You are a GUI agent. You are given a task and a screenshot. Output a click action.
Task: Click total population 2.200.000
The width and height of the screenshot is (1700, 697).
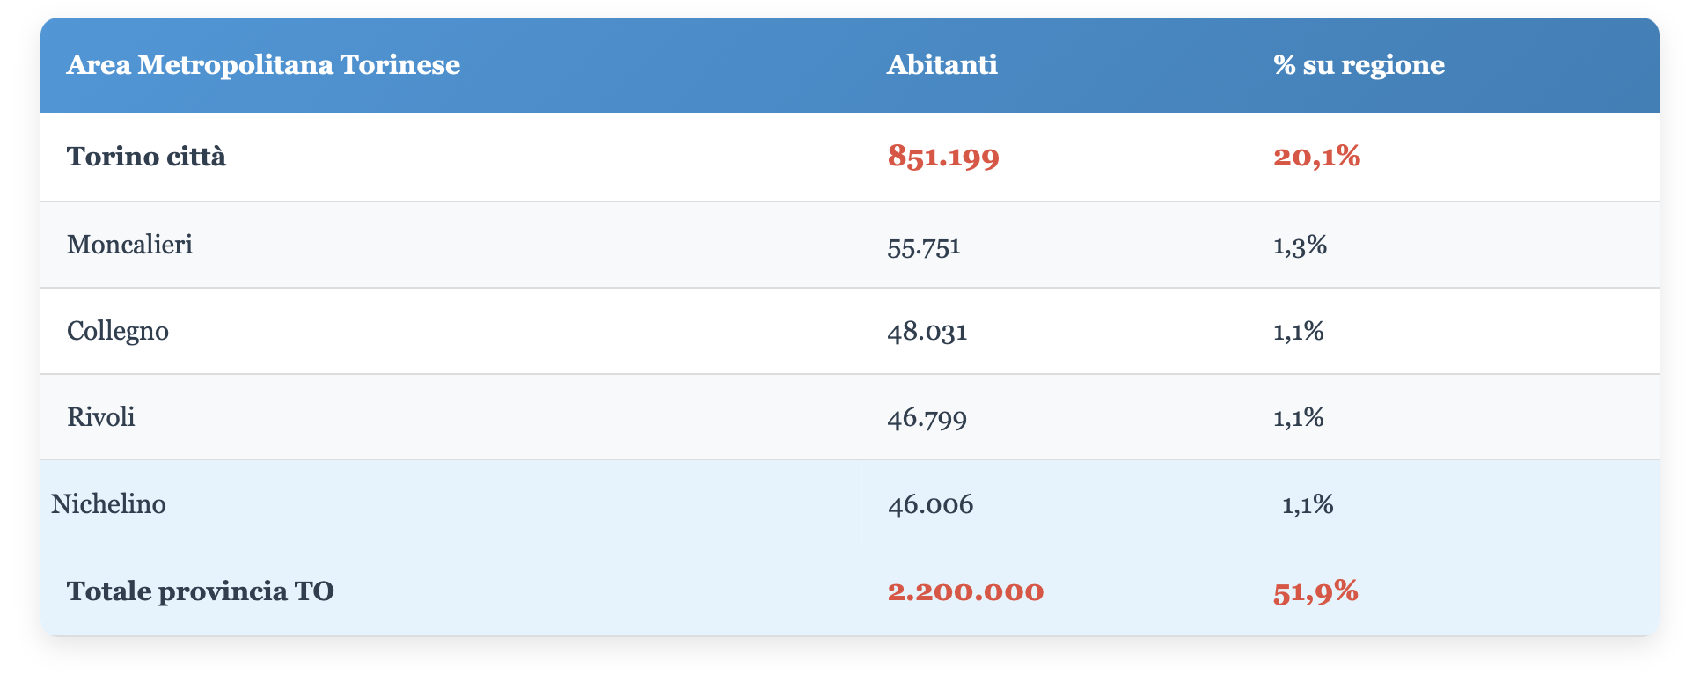[965, 591]
